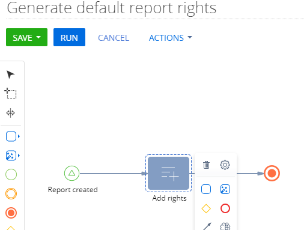Click the Add rights label
The image size is (304, 230).
point(169,198)
